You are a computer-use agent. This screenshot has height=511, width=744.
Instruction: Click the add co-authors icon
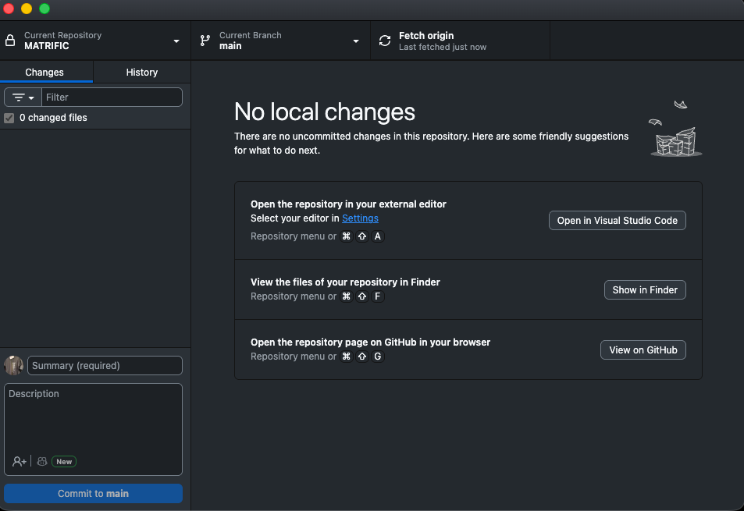point(20,462)
